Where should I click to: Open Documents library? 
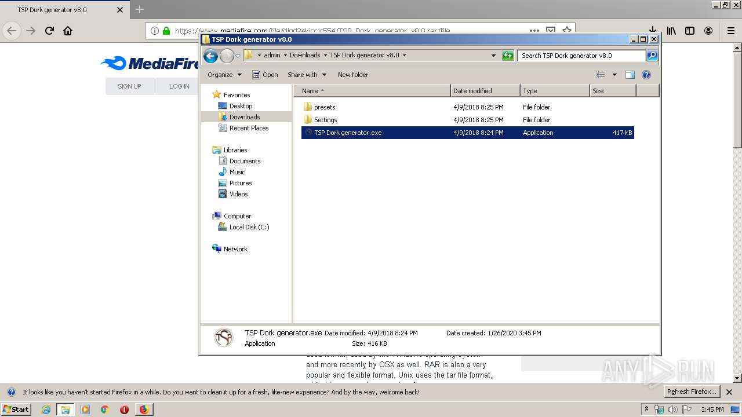click(x=245, y=161)
